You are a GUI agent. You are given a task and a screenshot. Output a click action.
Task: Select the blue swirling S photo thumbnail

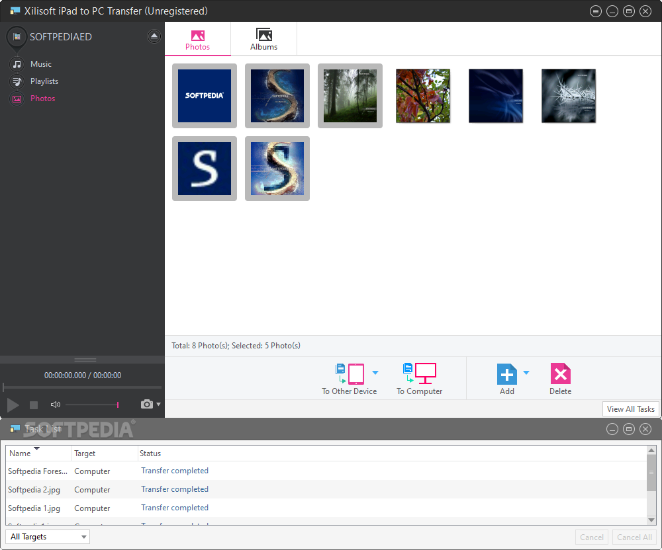(x=277, y=96)
